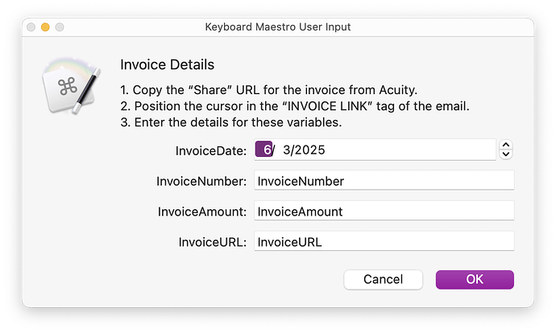
Task: Minimize the window using the yellow button
Action: coord(45,27)
